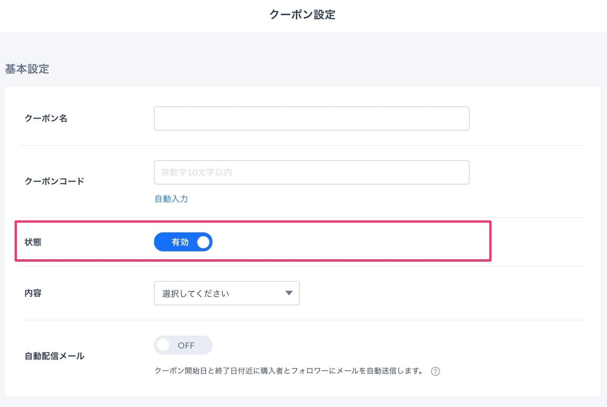Image resolution: width=607 pixels, height=407 pixels.
Task: Toggle the 有効 status switch
Action: pyautogui.click(x=183, y=242)
